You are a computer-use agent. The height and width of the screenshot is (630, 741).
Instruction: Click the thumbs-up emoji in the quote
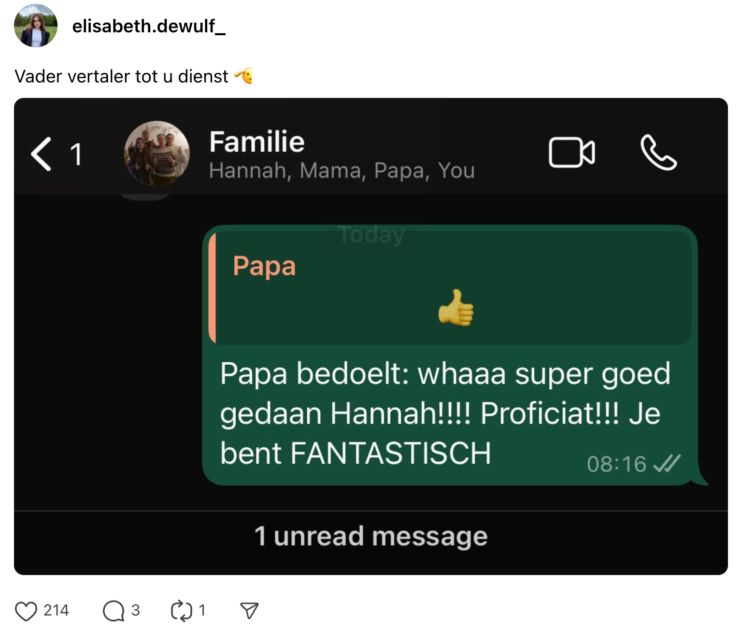pyautogui.click(x=456, y=308)
